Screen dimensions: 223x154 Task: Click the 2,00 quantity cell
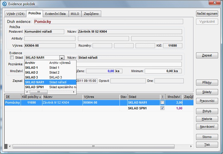(x=174, y=102)
